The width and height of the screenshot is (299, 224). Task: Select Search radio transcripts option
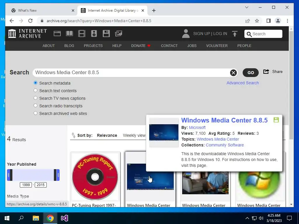[x=35, y=106]
